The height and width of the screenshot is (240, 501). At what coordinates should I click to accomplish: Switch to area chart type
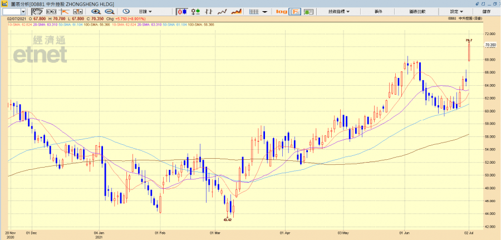click(236, 11)
